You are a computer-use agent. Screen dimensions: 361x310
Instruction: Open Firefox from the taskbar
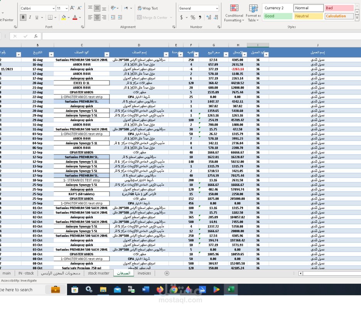(160, 290)
